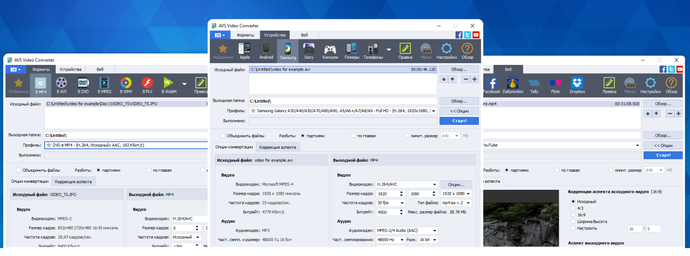Click video codec Опции... button
The image size is (690, 256).
click(x=456, y=184)
